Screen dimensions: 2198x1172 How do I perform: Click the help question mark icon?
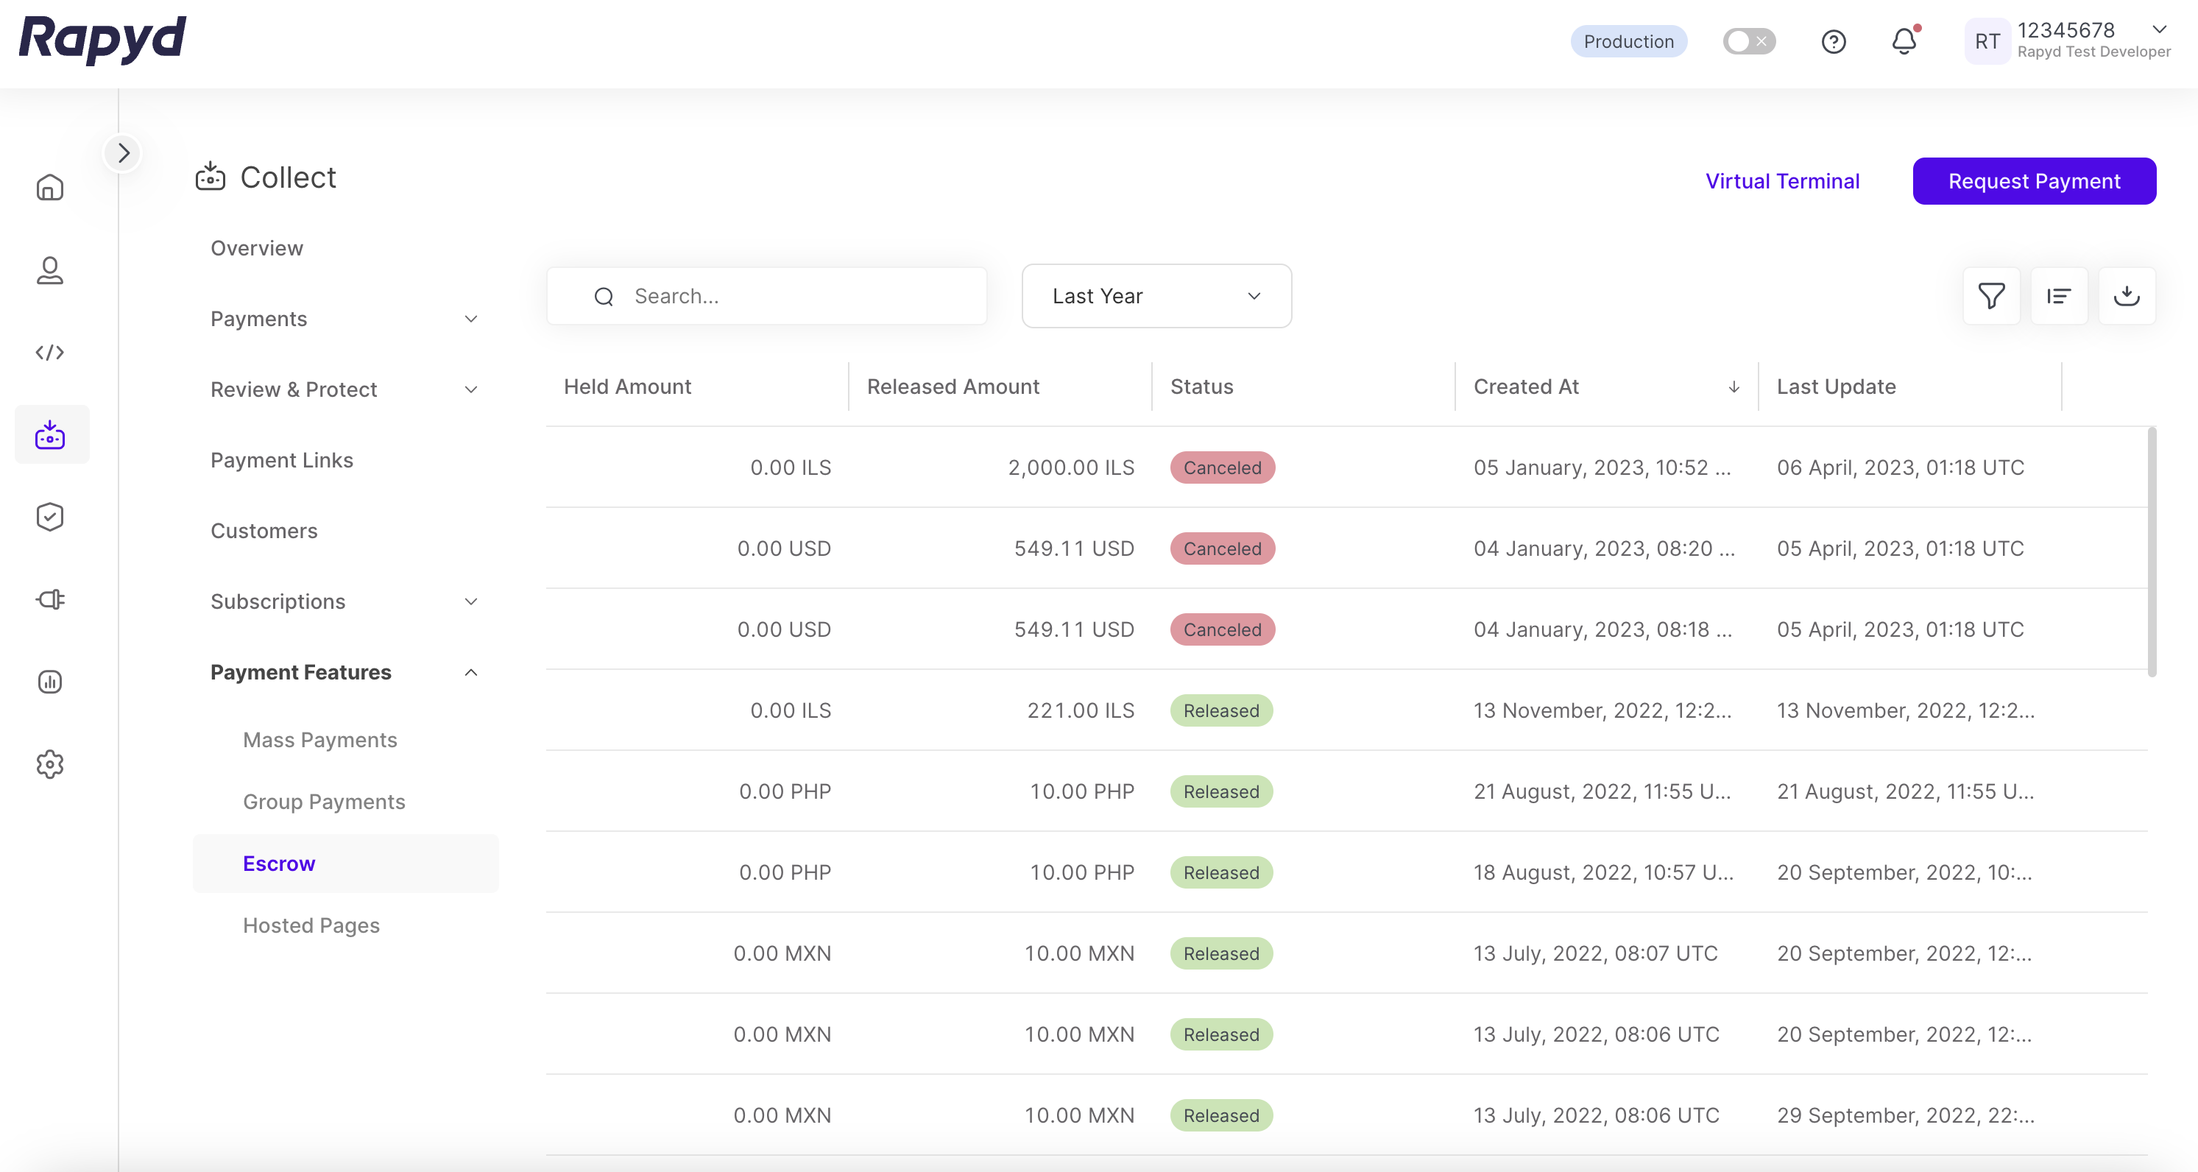[1833, 41]
